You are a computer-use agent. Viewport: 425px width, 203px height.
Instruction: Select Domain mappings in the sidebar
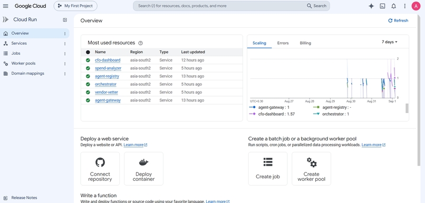[27, 73]
